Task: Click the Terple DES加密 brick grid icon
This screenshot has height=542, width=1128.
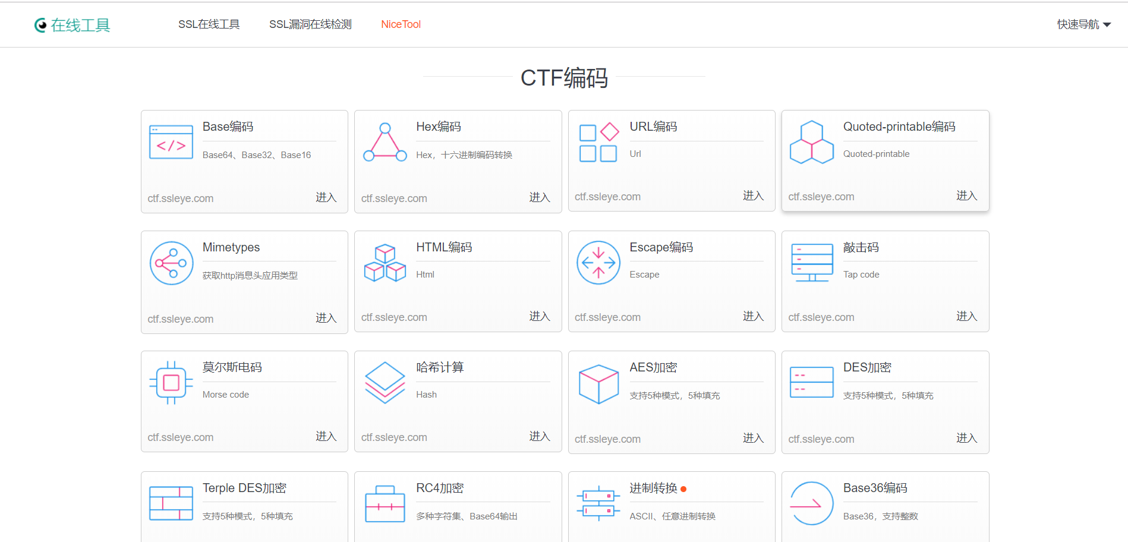Action: point(171,503)
